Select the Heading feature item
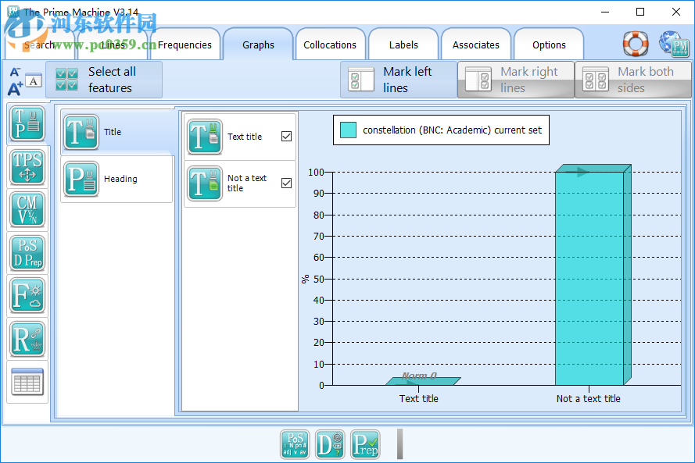 (x=116, y=179)
